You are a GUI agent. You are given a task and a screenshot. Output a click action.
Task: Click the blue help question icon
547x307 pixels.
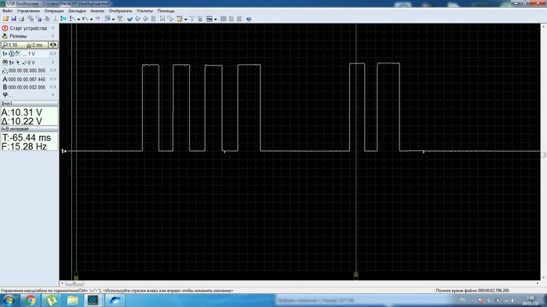pos(248,19)
